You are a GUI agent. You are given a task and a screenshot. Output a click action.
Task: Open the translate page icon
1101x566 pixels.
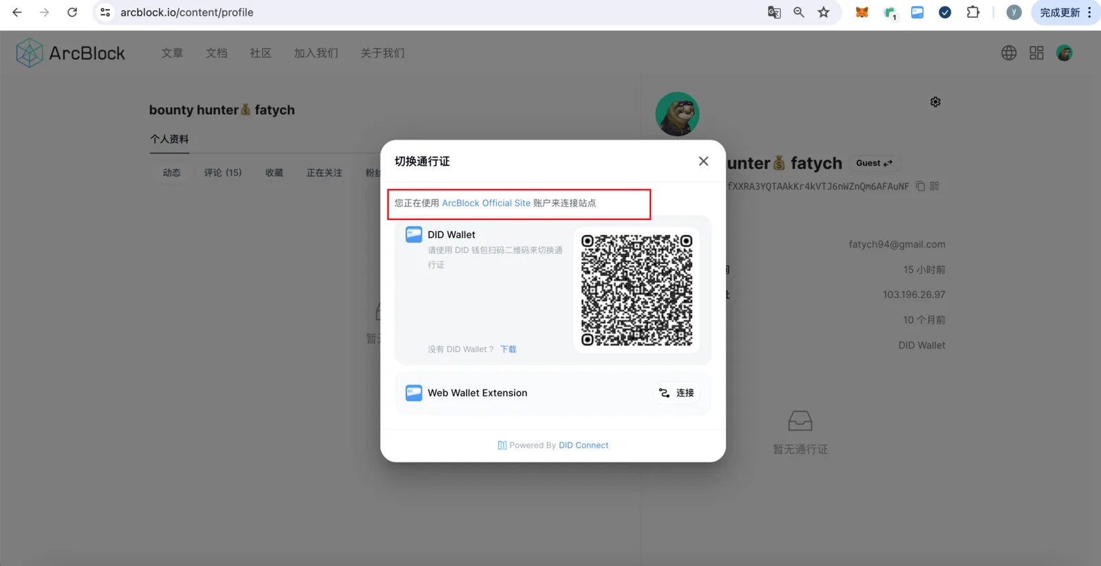774,12
